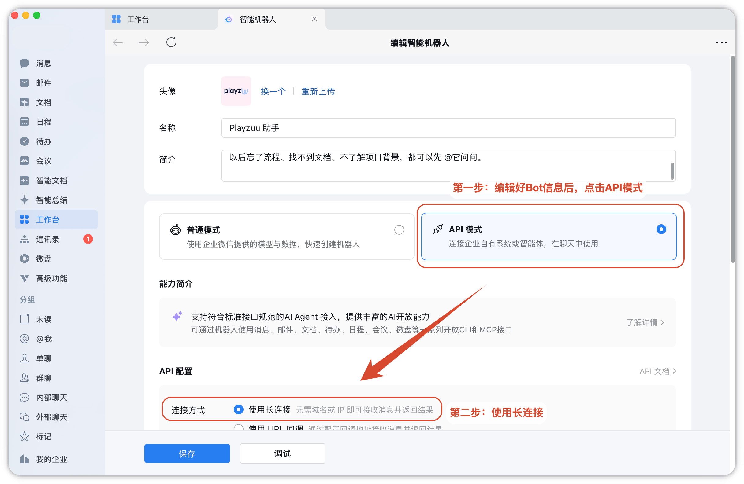This screenshot has width=744, height=484.
Task: Click the 连接方式 label
Action: pos(188,410)
